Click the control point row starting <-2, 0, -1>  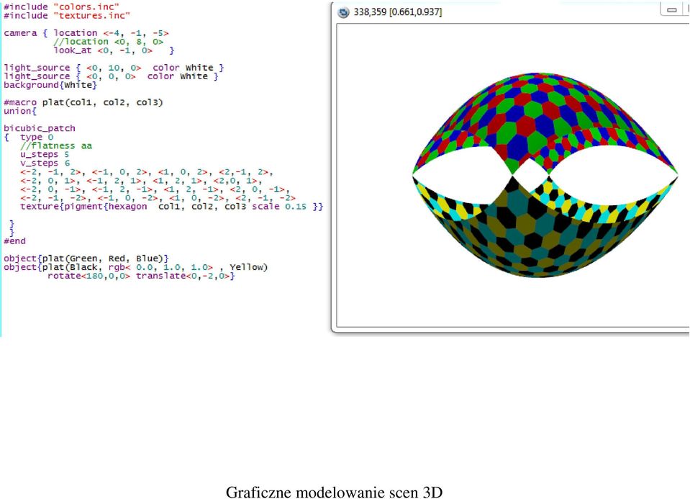155,189
